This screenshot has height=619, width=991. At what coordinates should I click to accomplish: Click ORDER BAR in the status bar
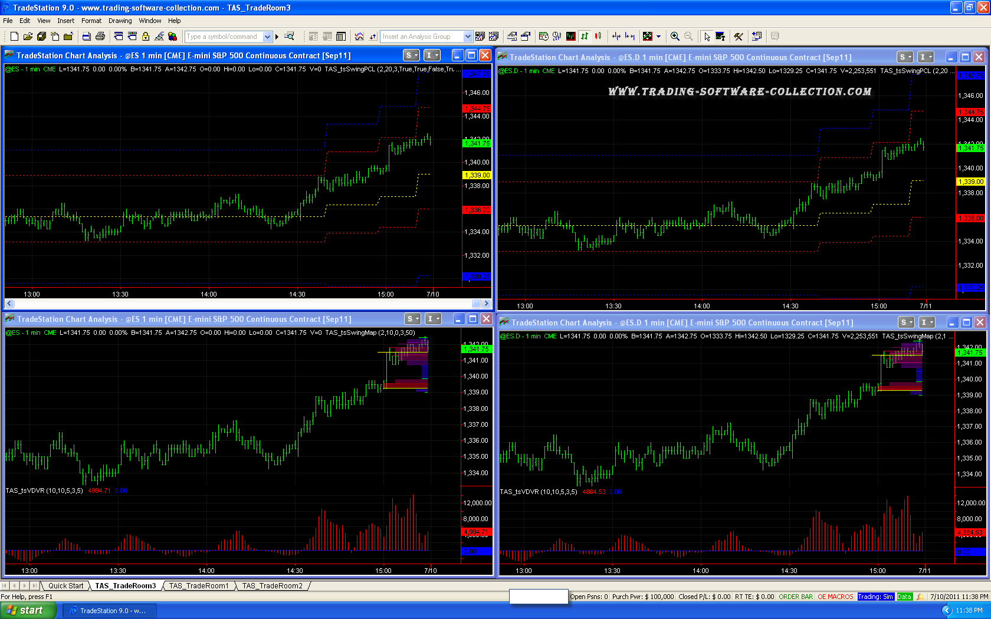tap(796, 597)
